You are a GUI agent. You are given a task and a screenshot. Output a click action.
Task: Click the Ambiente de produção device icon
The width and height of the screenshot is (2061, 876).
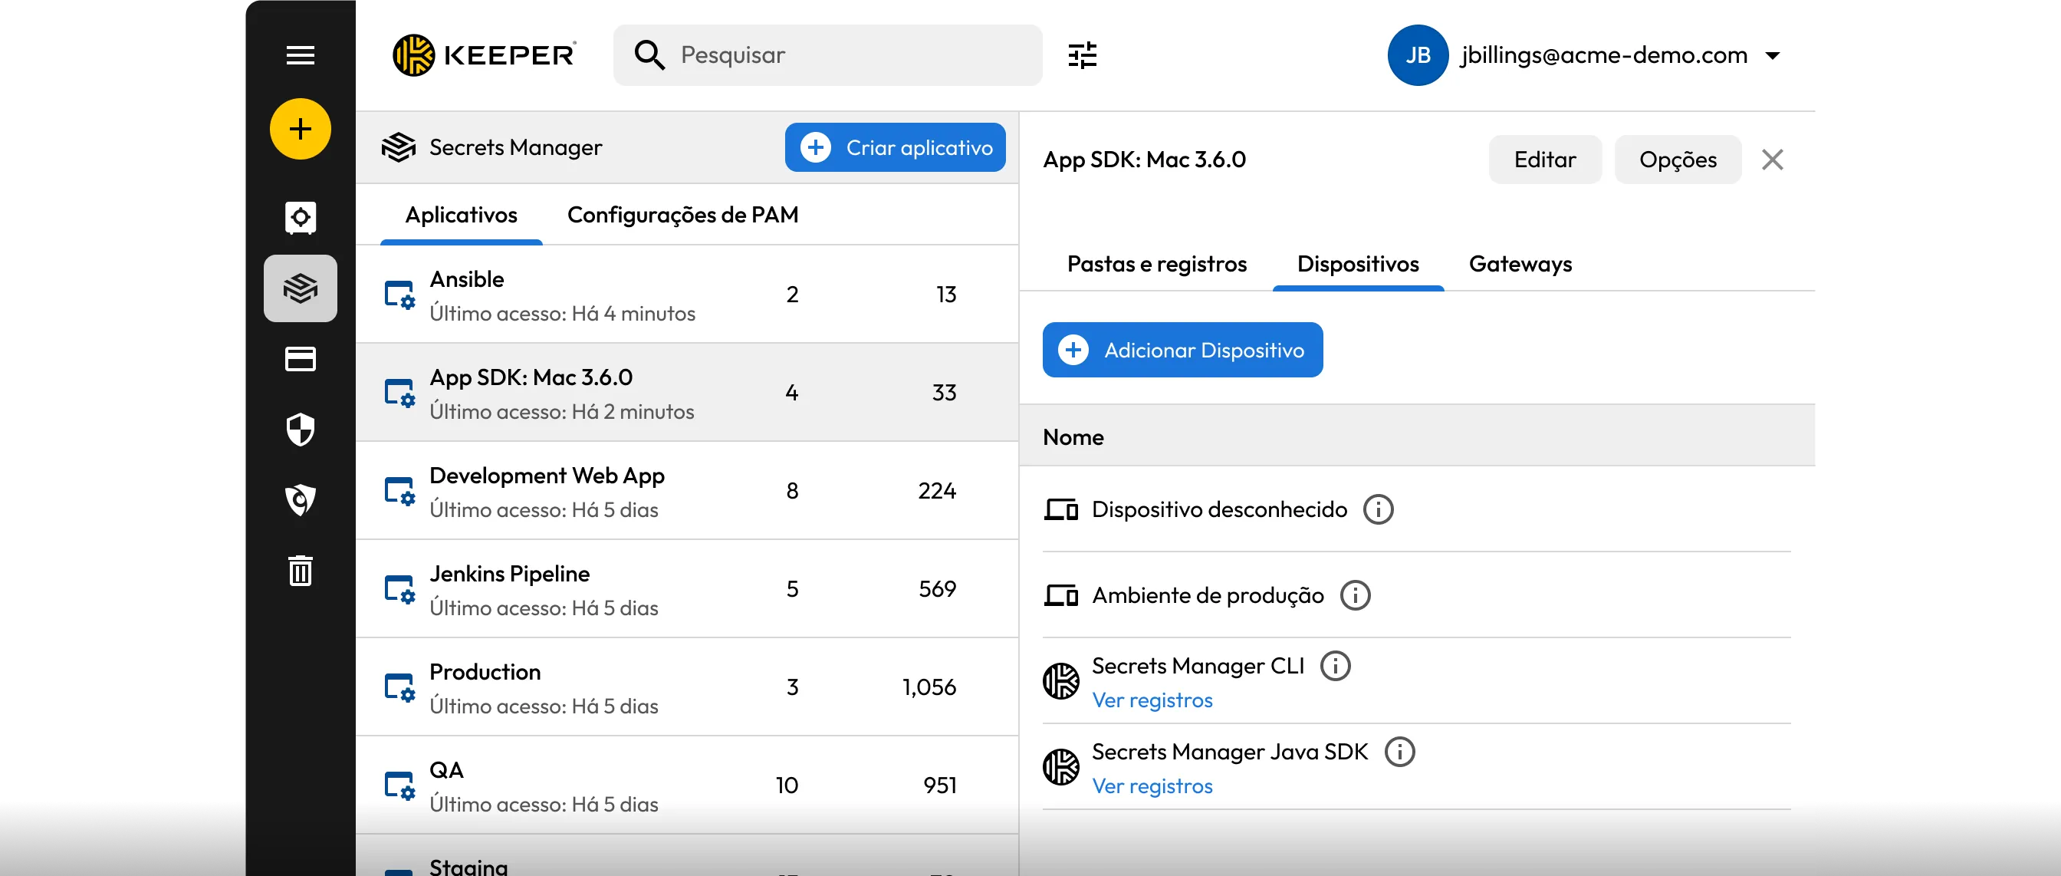coord(1061,595)
